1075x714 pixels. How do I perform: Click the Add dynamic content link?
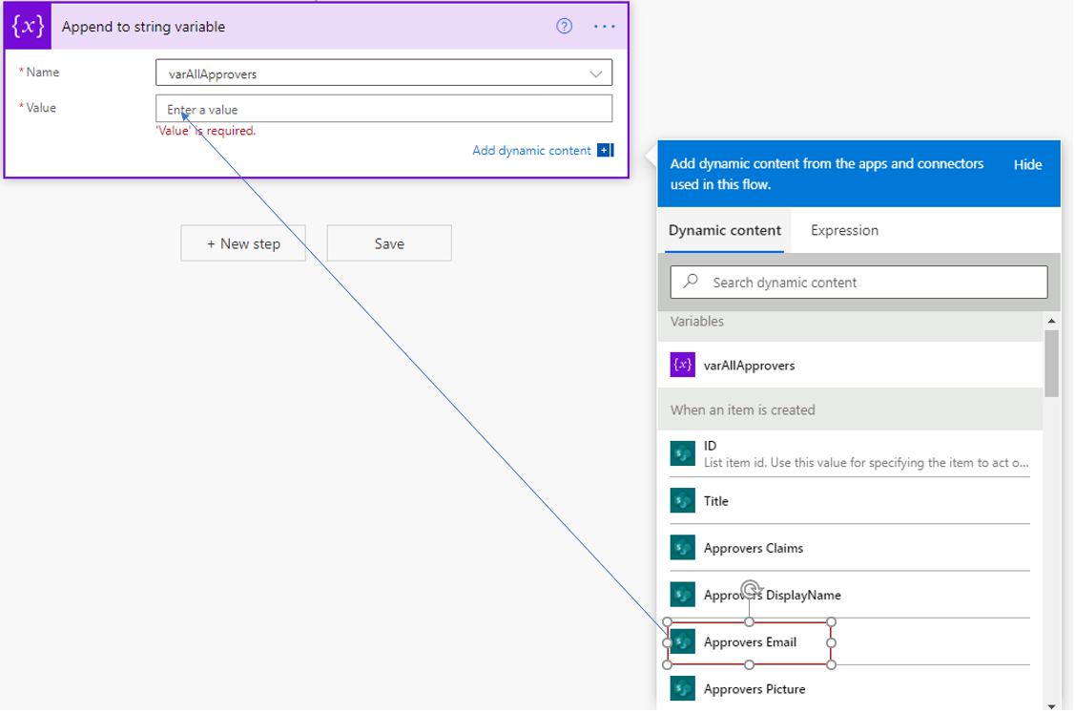coord(531,150)
